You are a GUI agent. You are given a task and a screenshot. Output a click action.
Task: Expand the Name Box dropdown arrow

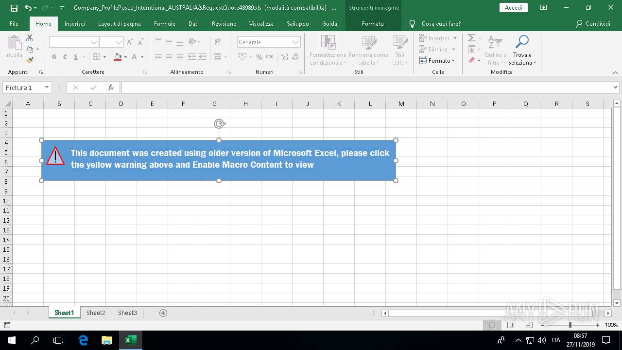coord(47,87)
